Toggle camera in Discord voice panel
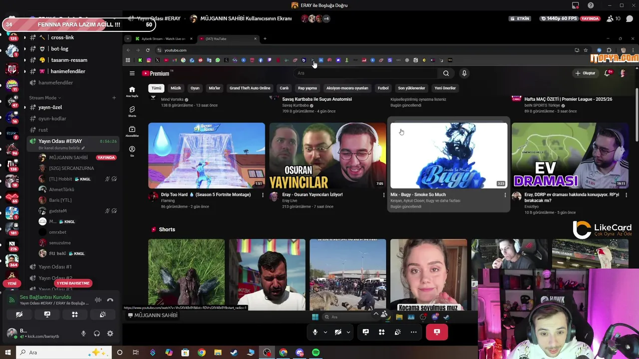Viewport: 639px width, 359px height. tap(19, 315)
